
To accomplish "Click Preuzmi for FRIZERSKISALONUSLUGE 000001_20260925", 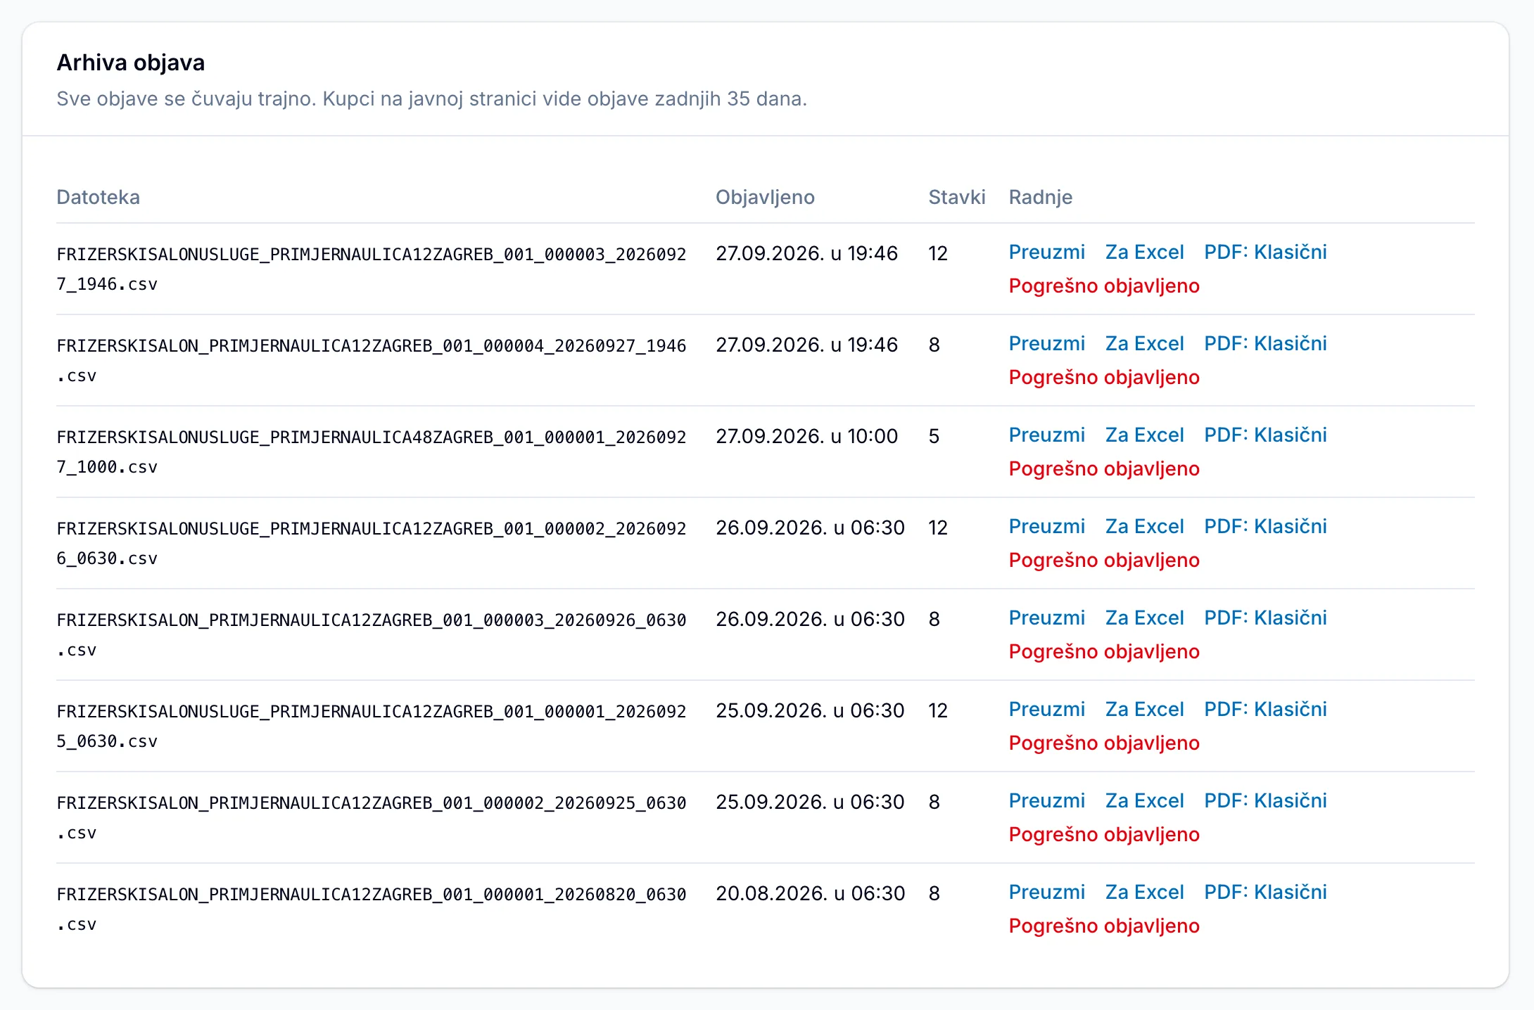I will pyautogui.click(x=1046, y=709).
